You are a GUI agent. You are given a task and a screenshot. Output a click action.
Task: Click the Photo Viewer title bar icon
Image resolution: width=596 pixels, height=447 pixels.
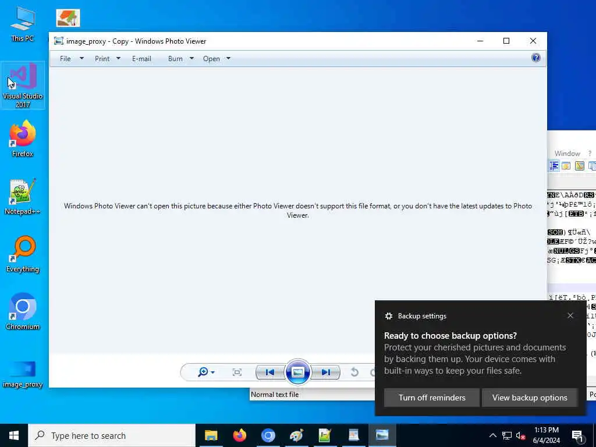pyautogui.click(x=59, y=41)
